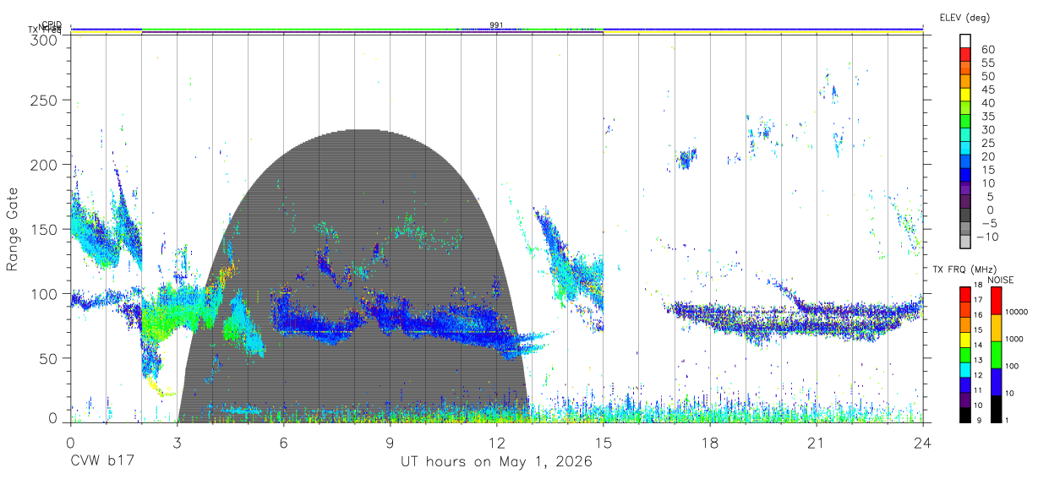Click the NOISE legend label "1000"
Viewport: 1038px width, 479px height.
click(1014, 340)
